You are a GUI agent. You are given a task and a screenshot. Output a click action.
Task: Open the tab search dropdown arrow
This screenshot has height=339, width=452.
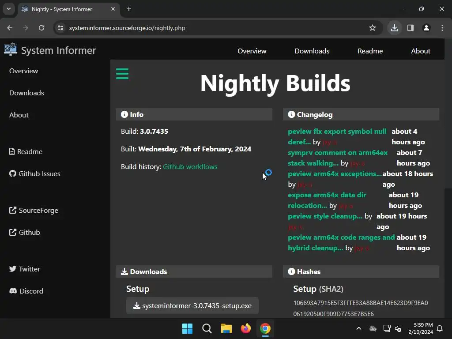9,9
